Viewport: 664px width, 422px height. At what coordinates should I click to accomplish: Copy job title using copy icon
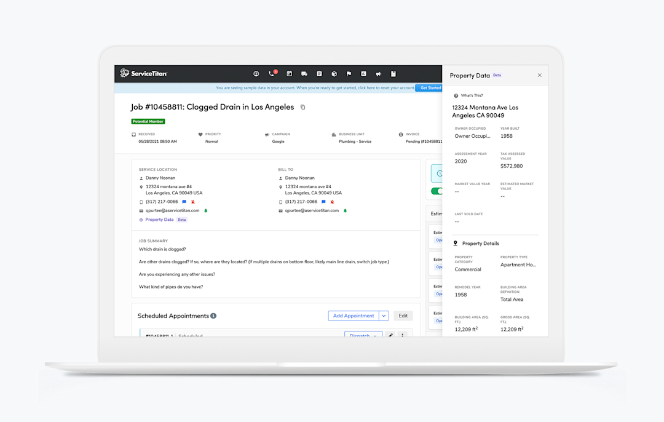(x=302, y=107)
